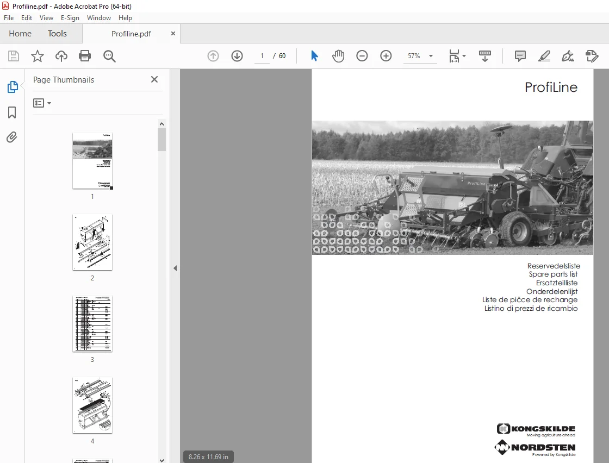The image size is (609, 463).
Task: Open the View menu
Action: pyautogui.click(x=46, y=18)
